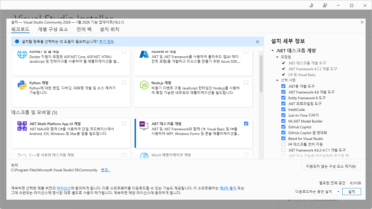Click the install path C:\Program Files text
The height and width of the screenshot is (209, 372).
pyautogui.click(x=54, y=170)
